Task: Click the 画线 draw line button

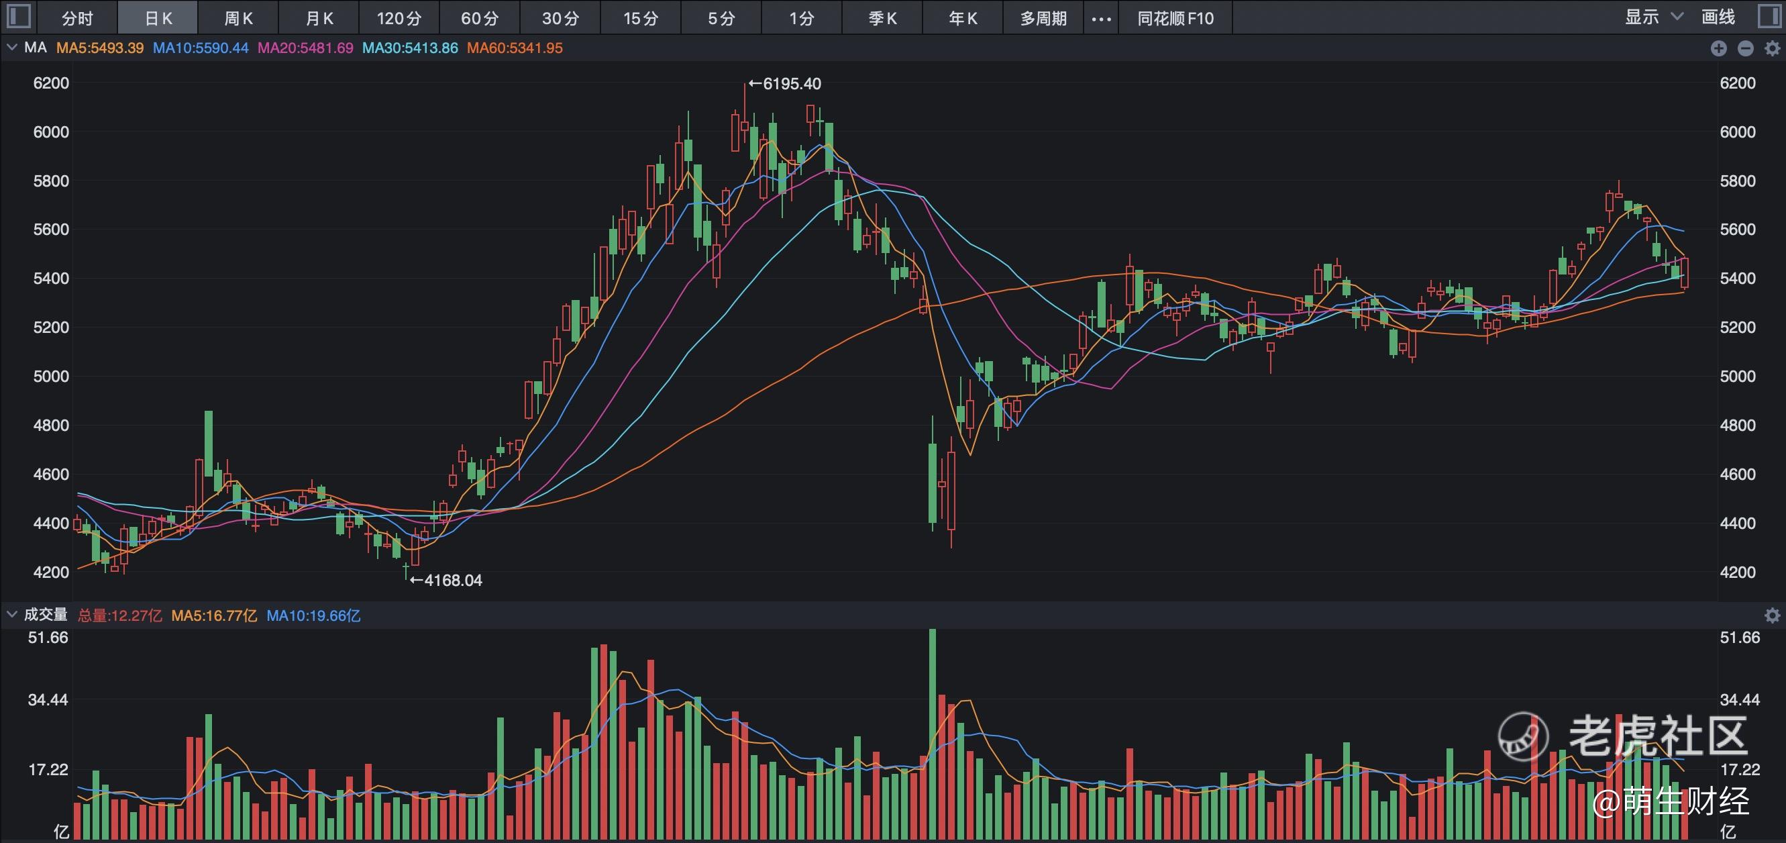Action: (1718, 17)
